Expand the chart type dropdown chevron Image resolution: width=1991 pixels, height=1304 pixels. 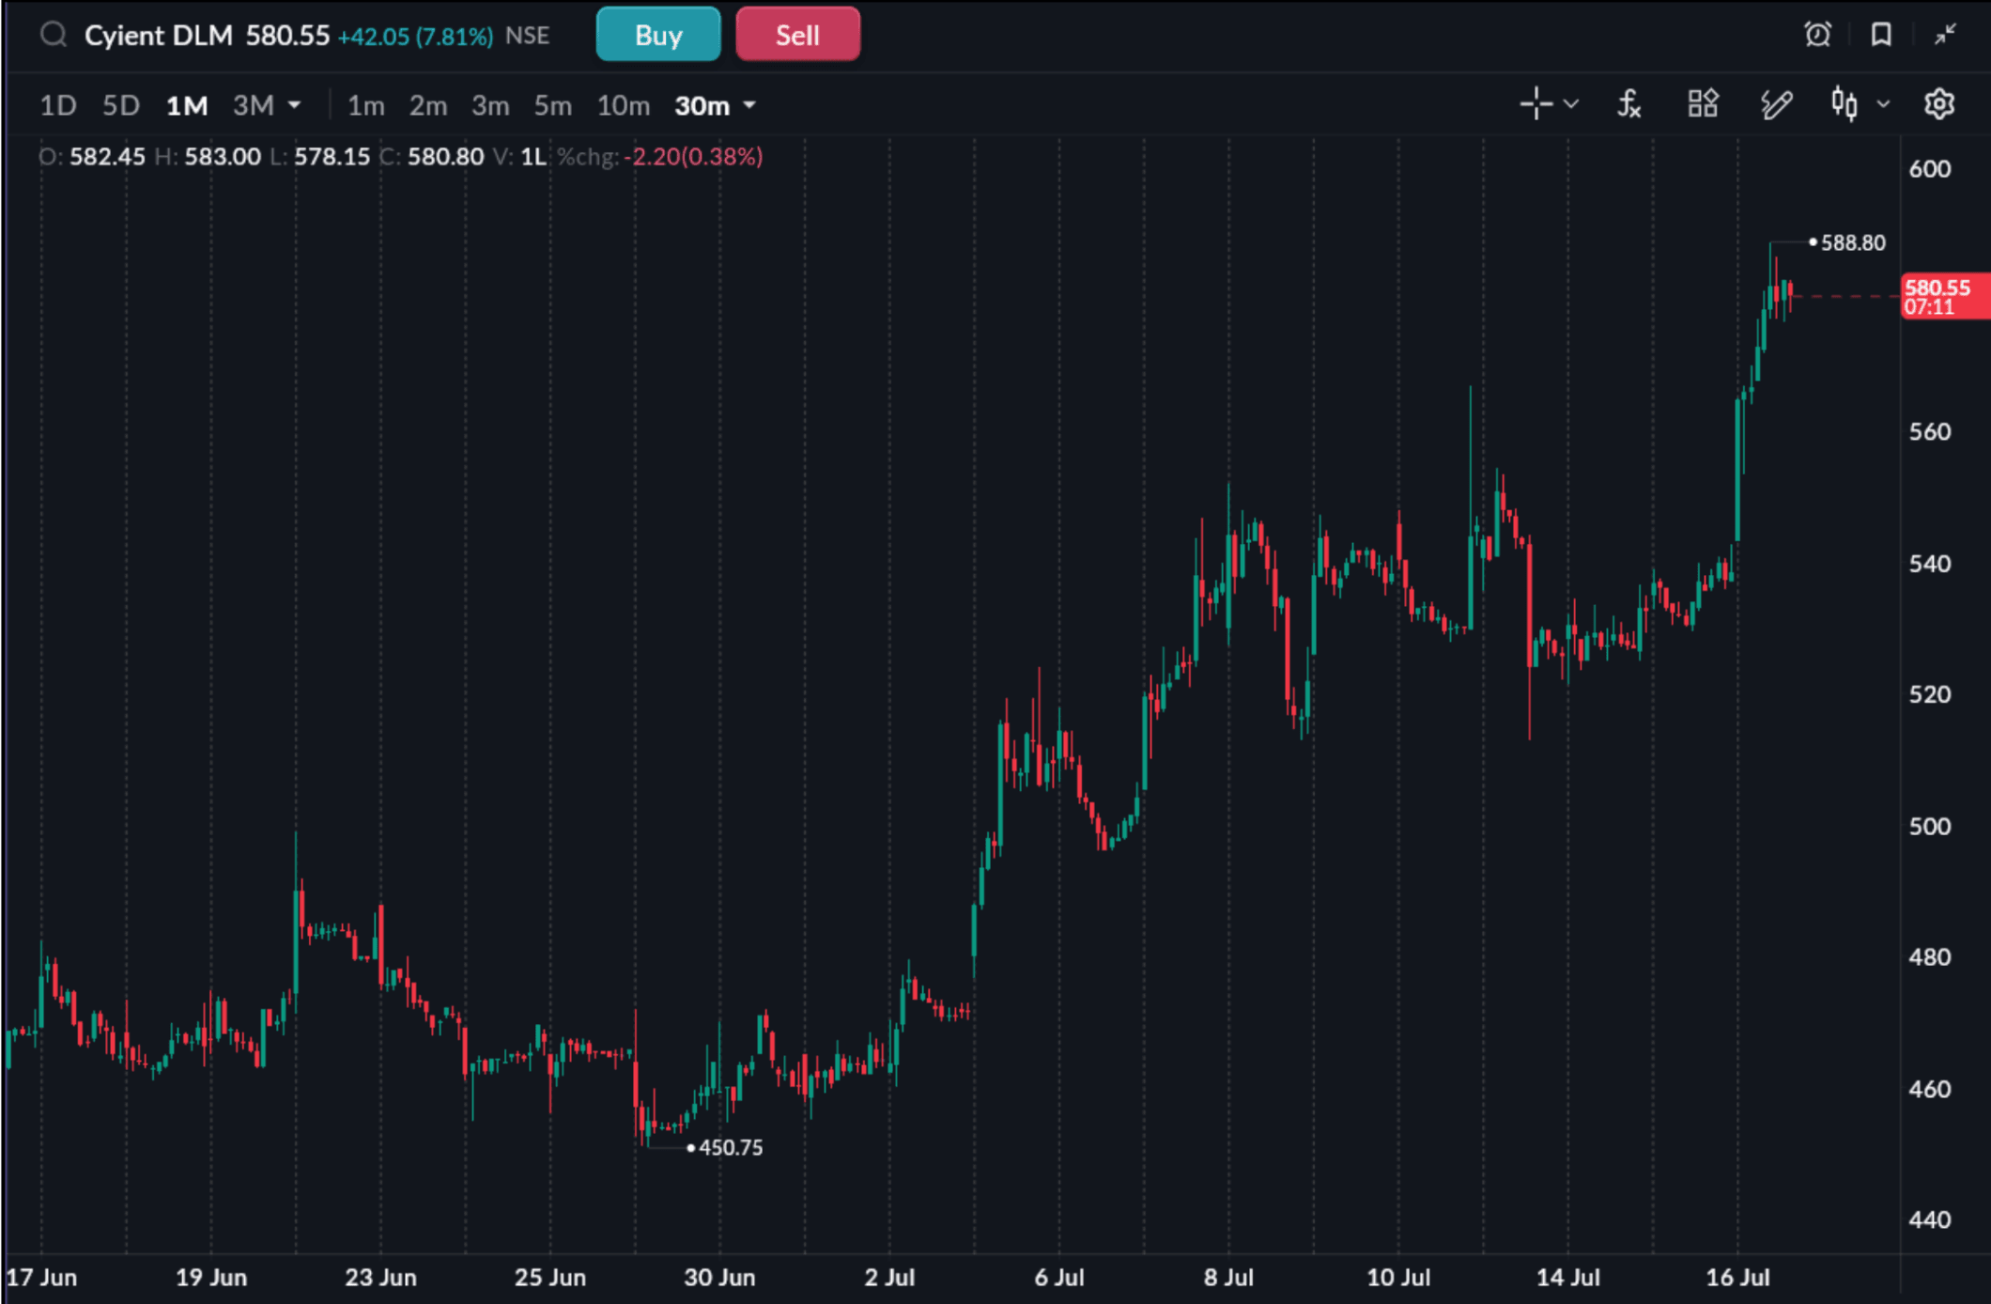[1883, 104]
